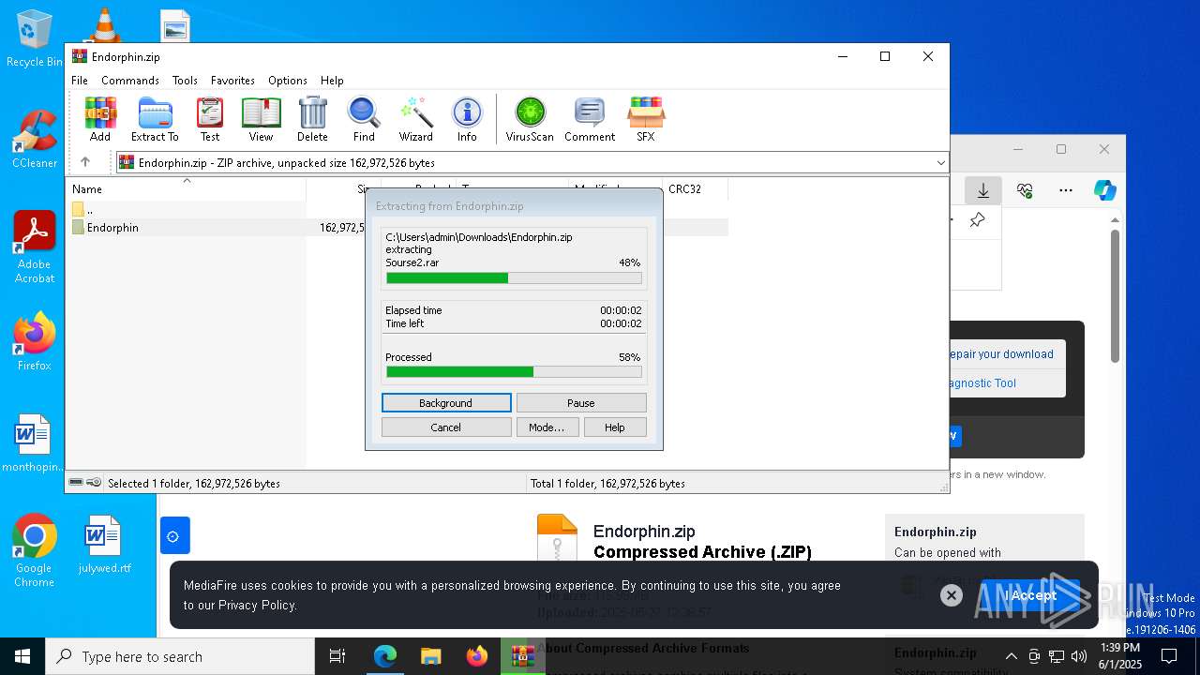
Task: Open the Mode... options
Action: tap(547, 427)
